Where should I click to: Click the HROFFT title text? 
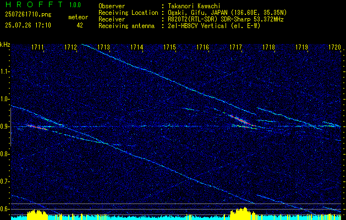(34, 4)
